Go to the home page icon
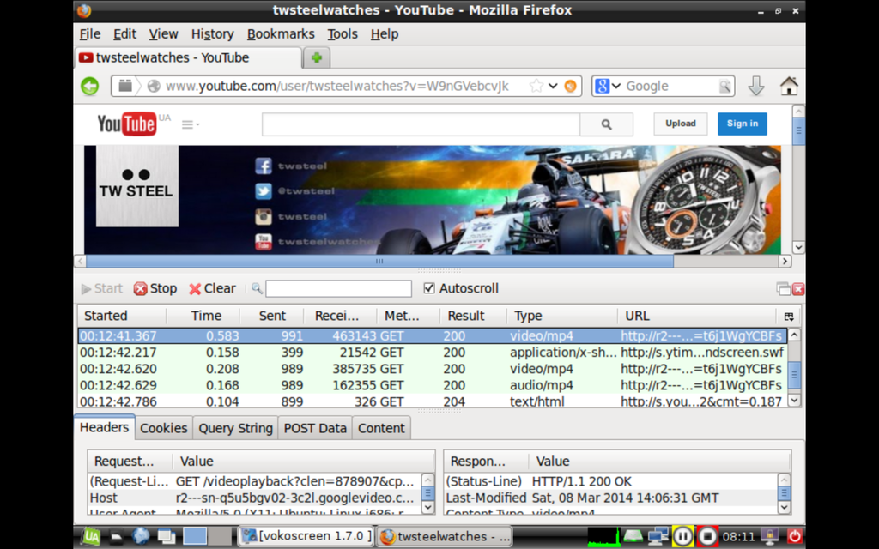The width and height of the screenshot is (879, 549). click(x=789, y=86)
